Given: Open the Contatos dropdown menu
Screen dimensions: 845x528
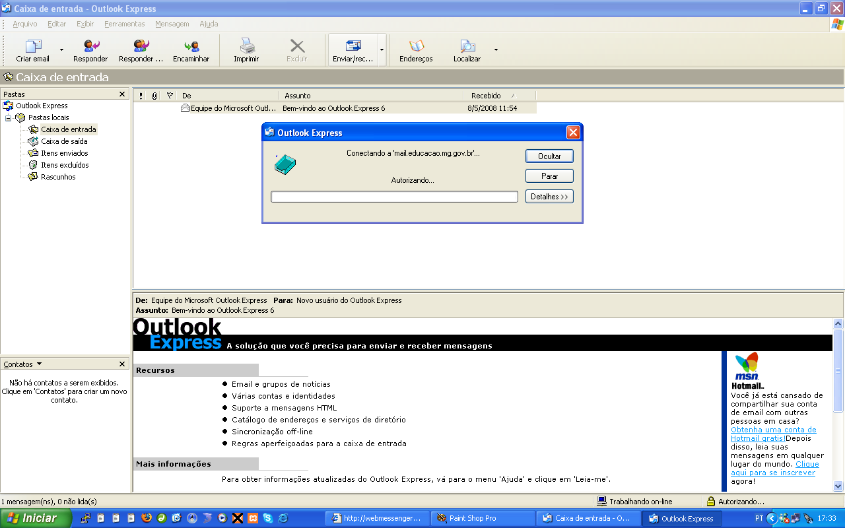Looking at the screenshot, I should click(23, 364).
